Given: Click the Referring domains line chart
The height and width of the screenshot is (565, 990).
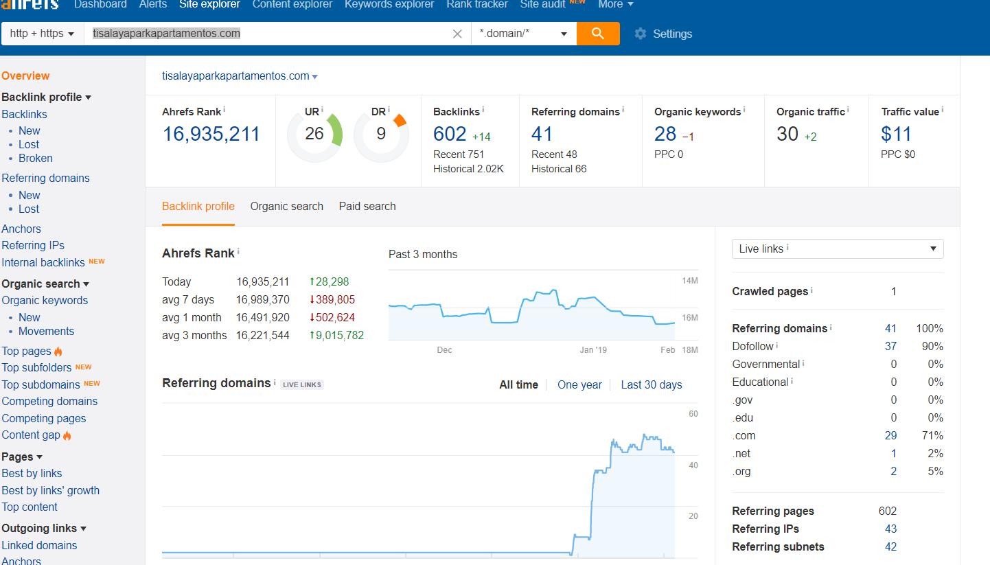Looking at the screenshot, I should pos(419,481).
